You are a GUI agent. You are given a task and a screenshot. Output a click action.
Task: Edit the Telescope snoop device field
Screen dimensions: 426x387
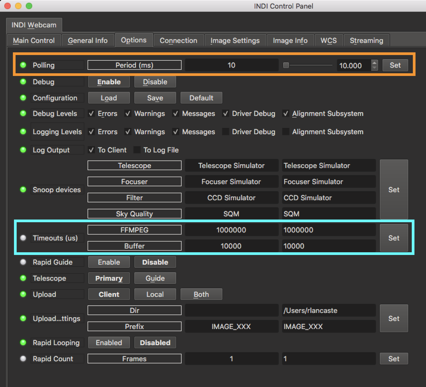tap(329, 166)
